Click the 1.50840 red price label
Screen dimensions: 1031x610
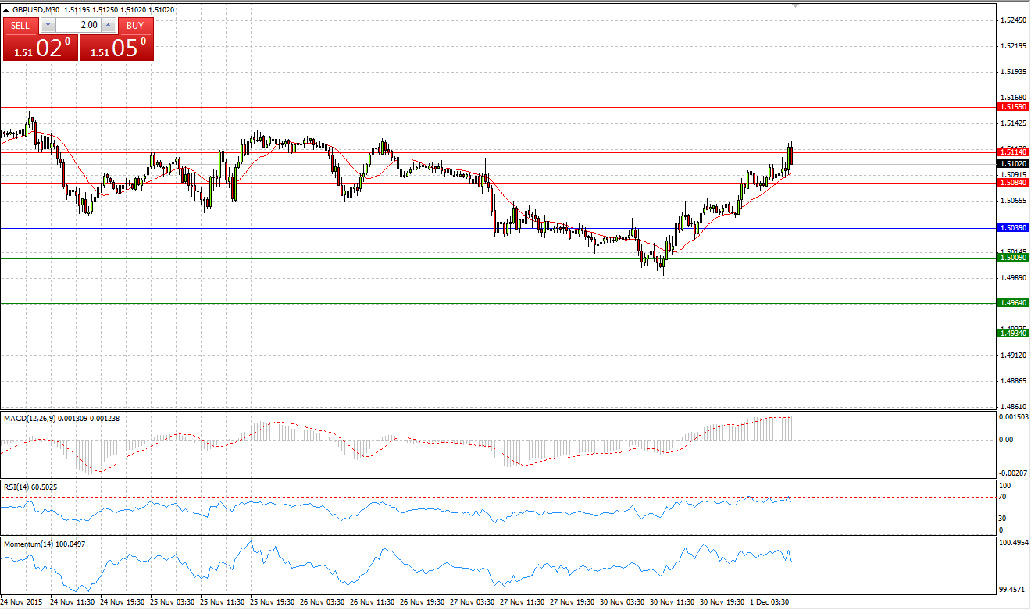click(1014, 182)
